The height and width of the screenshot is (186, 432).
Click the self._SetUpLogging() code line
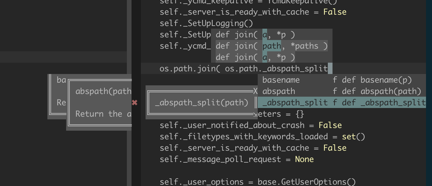point(206,23)
